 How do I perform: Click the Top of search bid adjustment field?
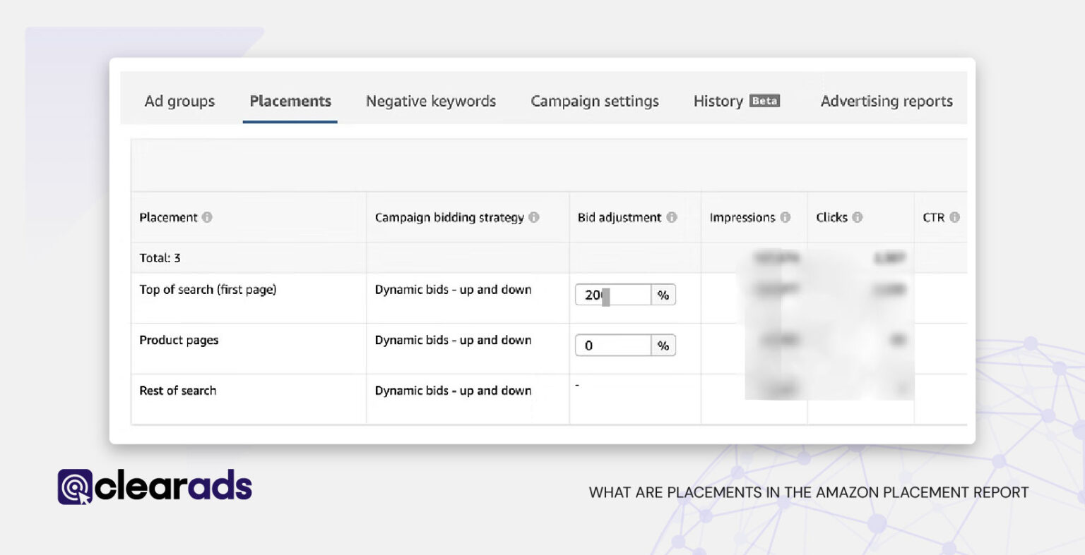[x=612, y=295]
